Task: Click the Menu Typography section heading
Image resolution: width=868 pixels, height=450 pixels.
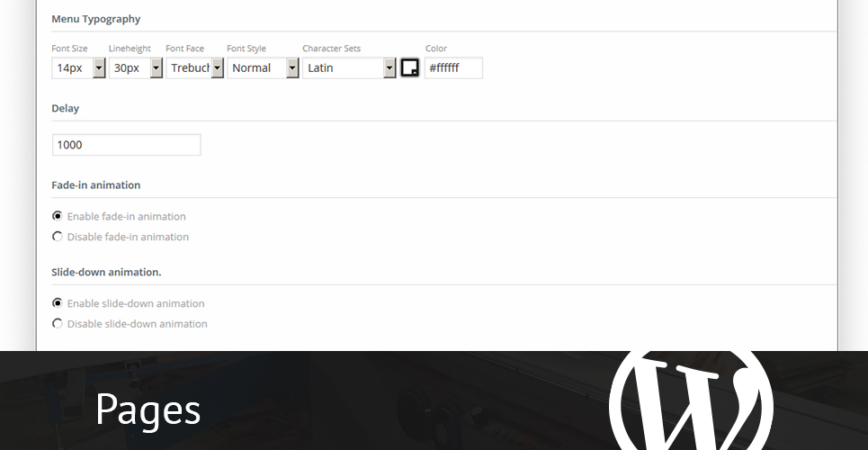Action: click(95, 19)
